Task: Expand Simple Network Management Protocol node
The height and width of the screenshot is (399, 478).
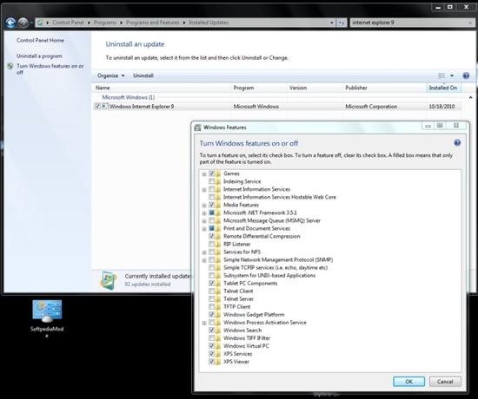Action: point(204,260)
